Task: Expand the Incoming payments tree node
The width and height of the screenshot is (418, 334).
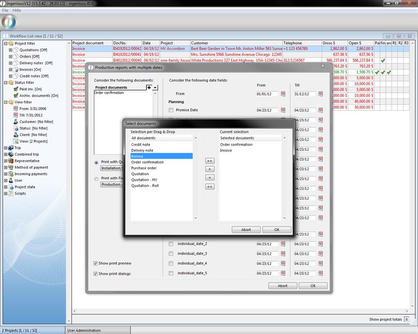Action: pos(5,174)
